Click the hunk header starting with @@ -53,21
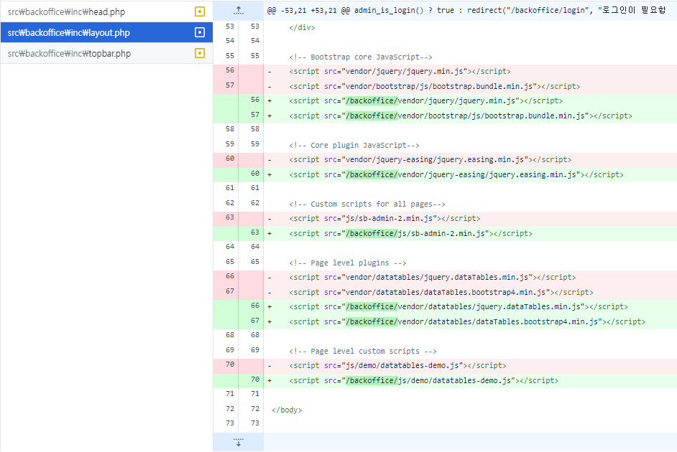This screenshot has height=452, width=677. coord(466,10)
